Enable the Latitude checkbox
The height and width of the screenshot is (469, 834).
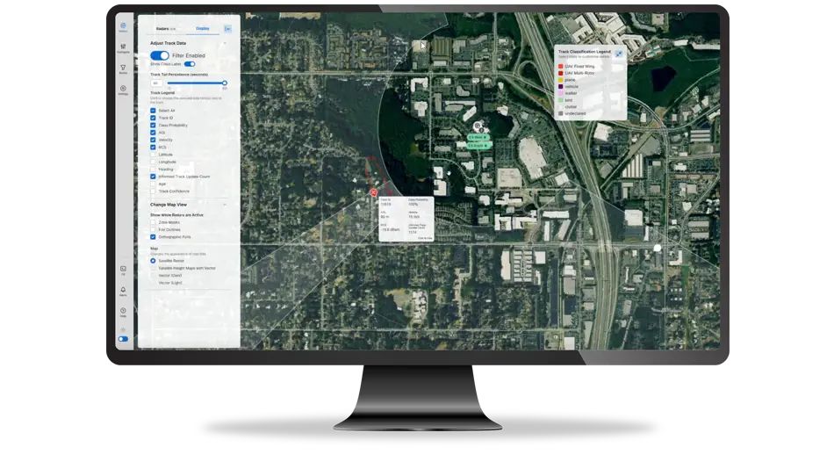point(154,155)
